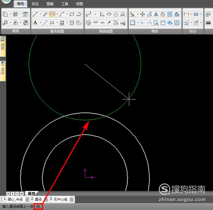Switch to the 工具 ribbon tab
Image resolution: width=213 pixels, height=210 pixels.
click(x=65, y=4)
